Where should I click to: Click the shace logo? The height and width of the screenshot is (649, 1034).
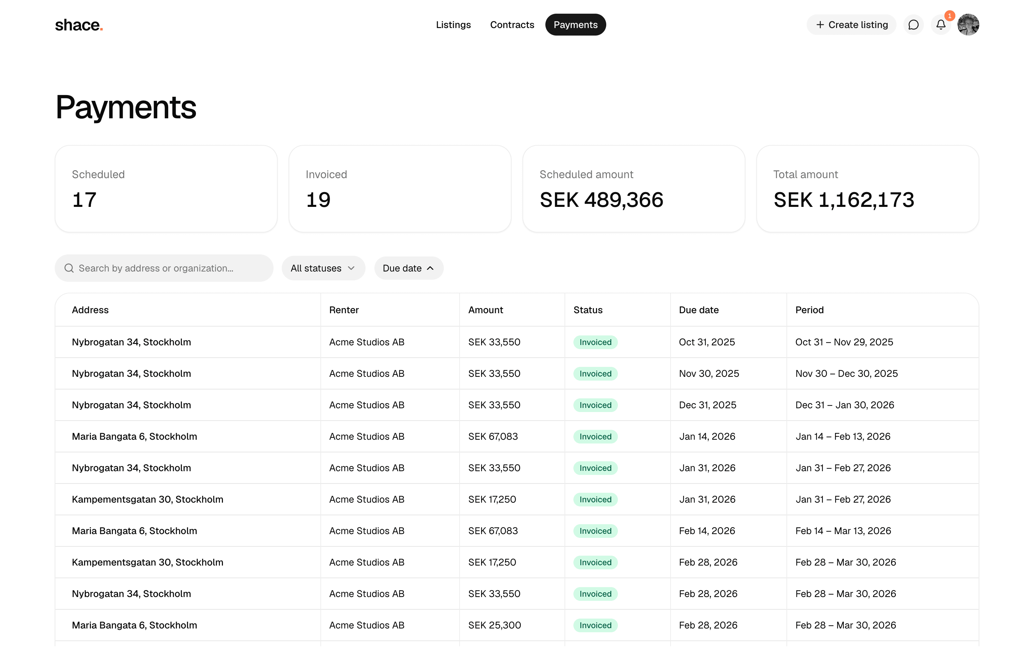pyautogui.click(x=79, y=25)
